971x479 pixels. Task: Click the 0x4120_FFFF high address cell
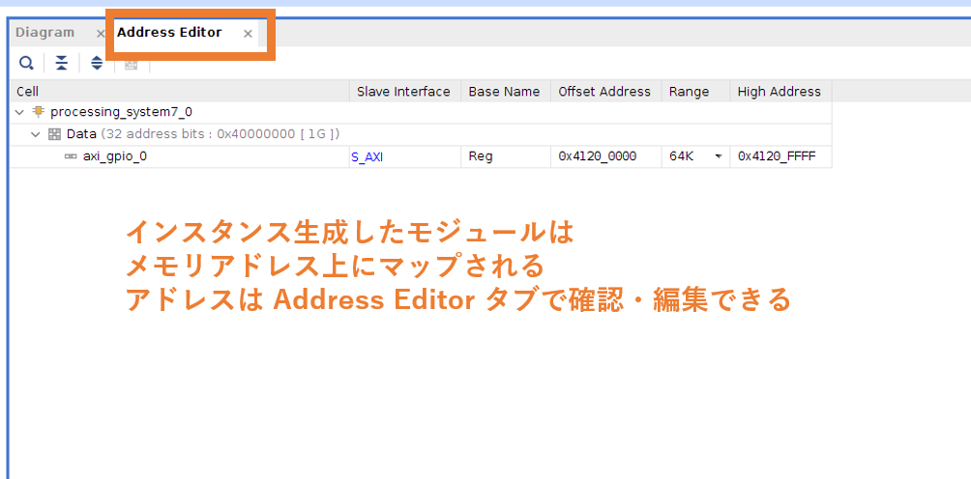780,157
